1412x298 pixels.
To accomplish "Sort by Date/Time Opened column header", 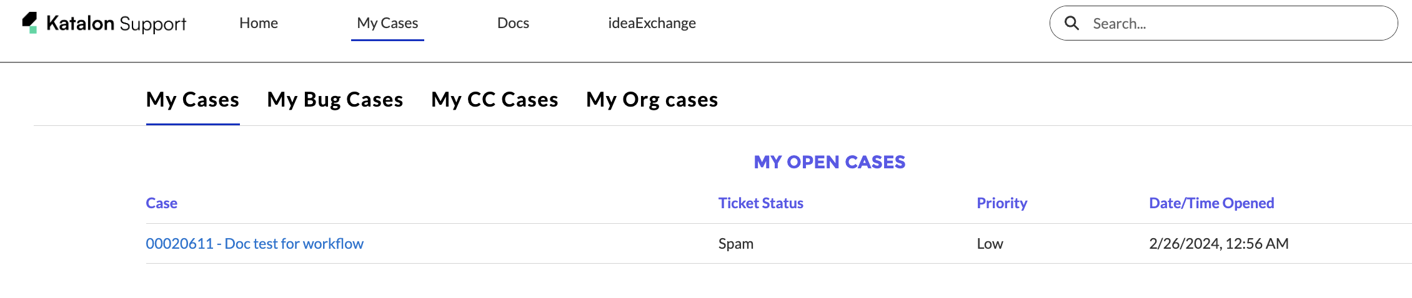I will coord(1211,203).
